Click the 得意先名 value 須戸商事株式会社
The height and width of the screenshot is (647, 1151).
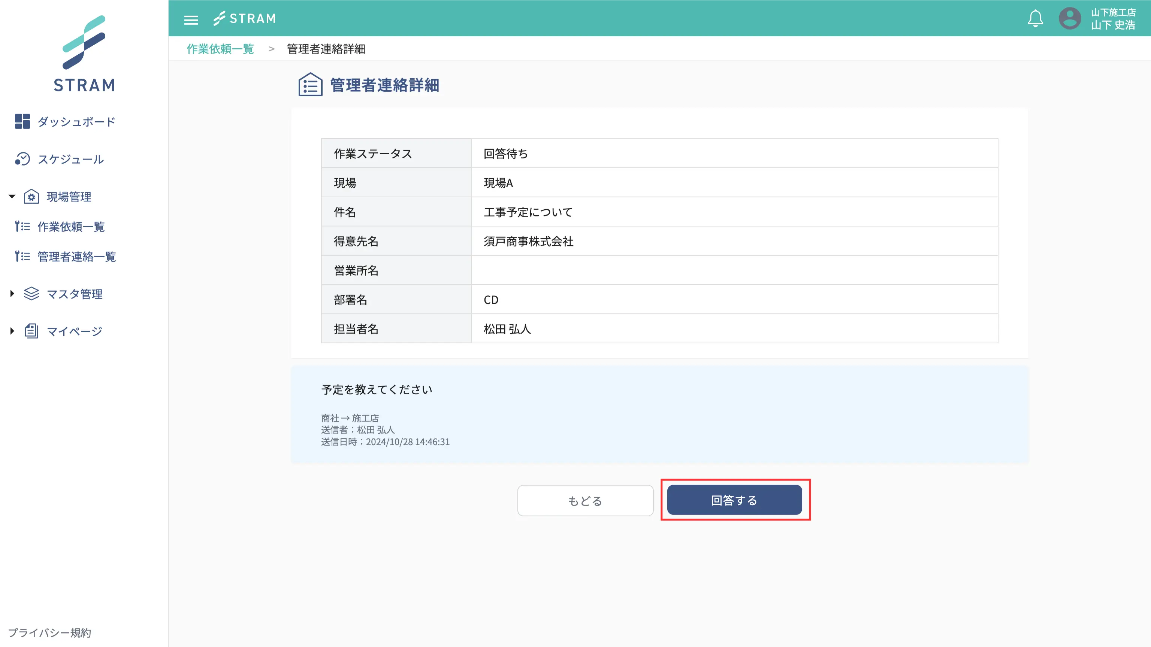pos(529,241)
